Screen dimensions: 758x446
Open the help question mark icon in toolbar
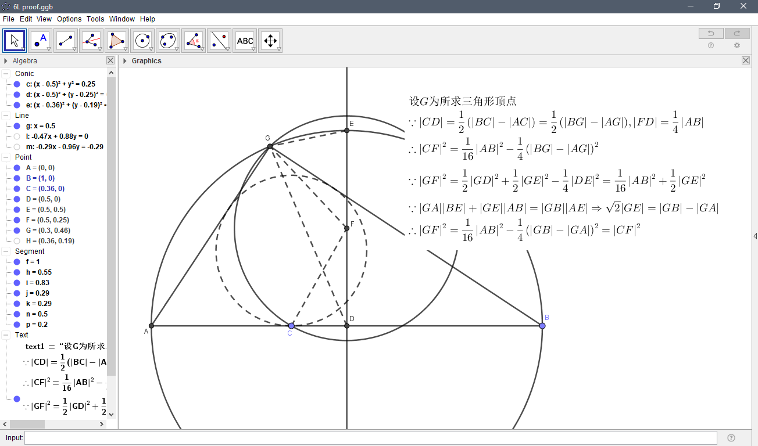pyautogui.click(x=711, y=45)
